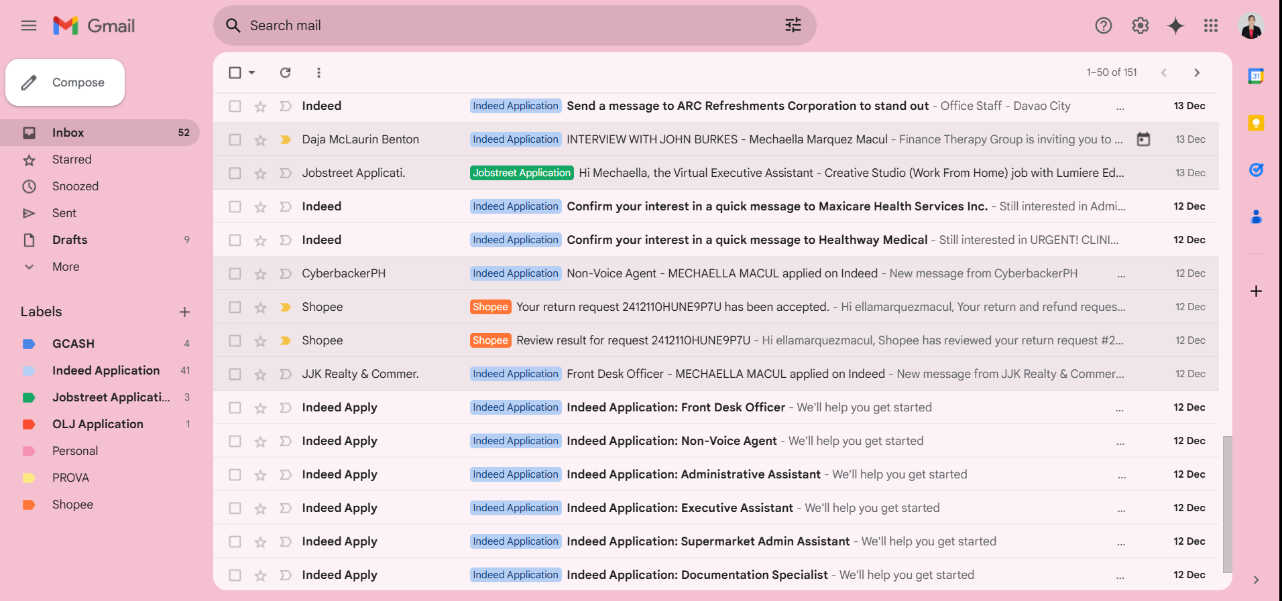Screen dimensions: 1282x601
Task: Get add-ons plus icon
Action: 1257,291
